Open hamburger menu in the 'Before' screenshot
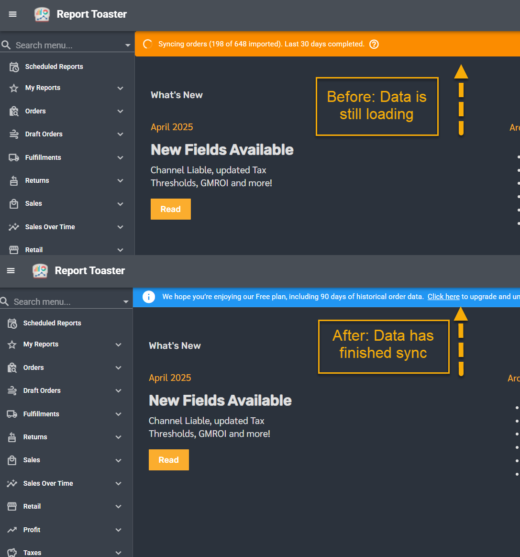The width and height of the screenshot is (520, 557). [13, 14]
